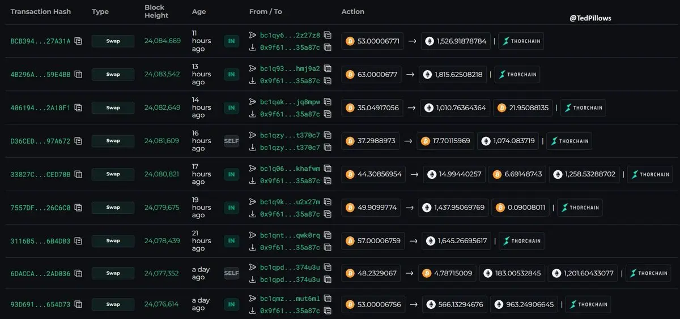This screenshot has width=680, height=319.
Task: Select amount 1,645.26695617
Action: (x=462, y=242)
